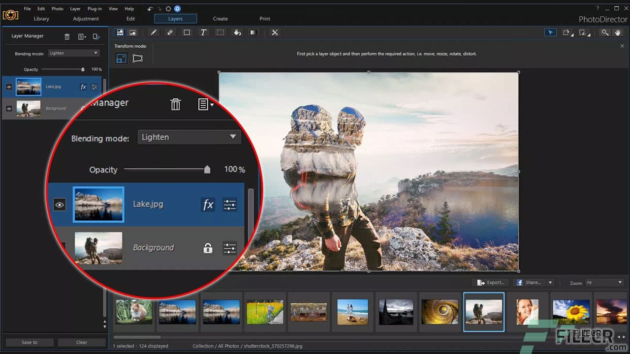The width and height of the screenshot is (630, 354).
Task: Switch to the Create tab
Action: (220, 19)
